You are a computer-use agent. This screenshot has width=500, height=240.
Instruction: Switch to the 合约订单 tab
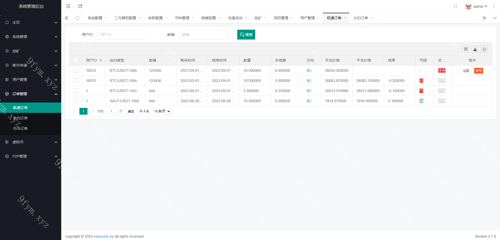pyautogui.click(x=361, y=18)
